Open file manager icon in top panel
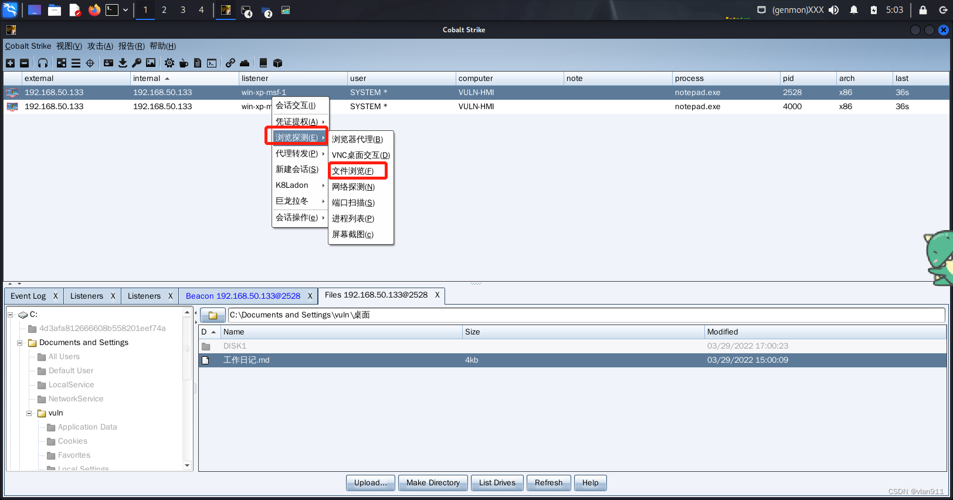This screenshot has width=953, height=500. (55, 10)
